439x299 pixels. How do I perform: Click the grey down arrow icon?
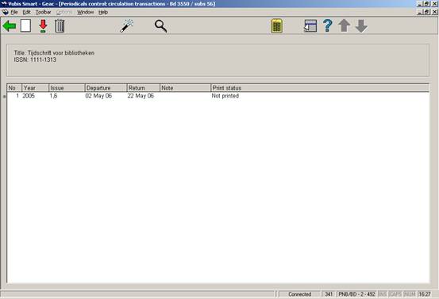pyautogui.click(x=361, y=26)
